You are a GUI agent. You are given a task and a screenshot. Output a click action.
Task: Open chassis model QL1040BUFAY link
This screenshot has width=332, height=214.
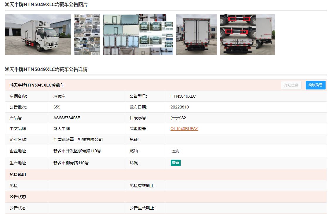pyautogui.click(x=184, y=129)
